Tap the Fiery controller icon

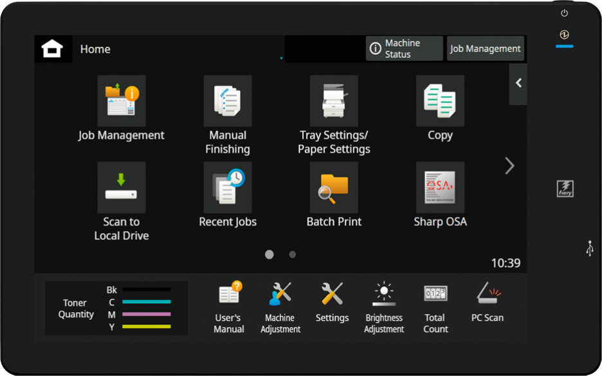point(565,189)
